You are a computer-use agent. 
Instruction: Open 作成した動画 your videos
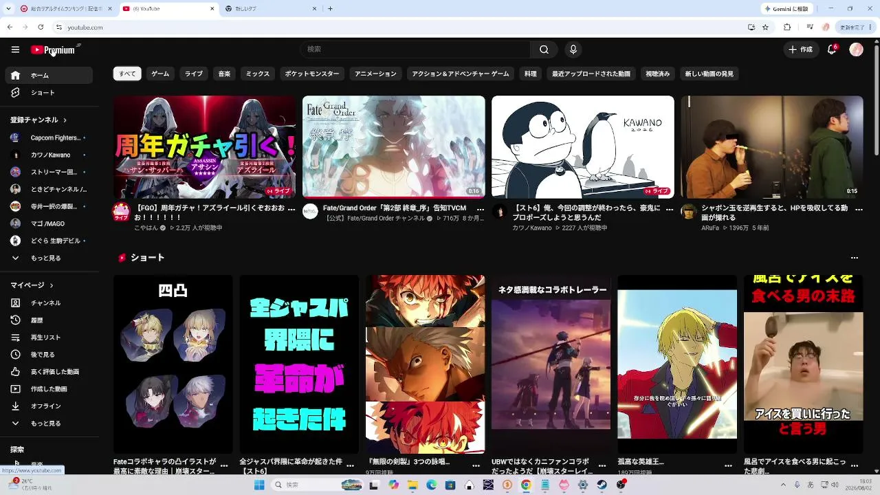coord(49,389)
